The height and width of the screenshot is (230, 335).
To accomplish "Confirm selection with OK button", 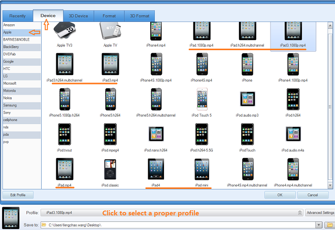I will (280, 195).
